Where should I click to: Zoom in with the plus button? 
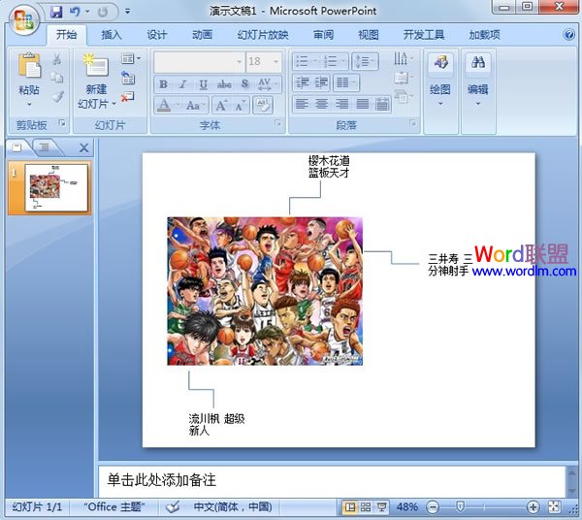point(533,506)
